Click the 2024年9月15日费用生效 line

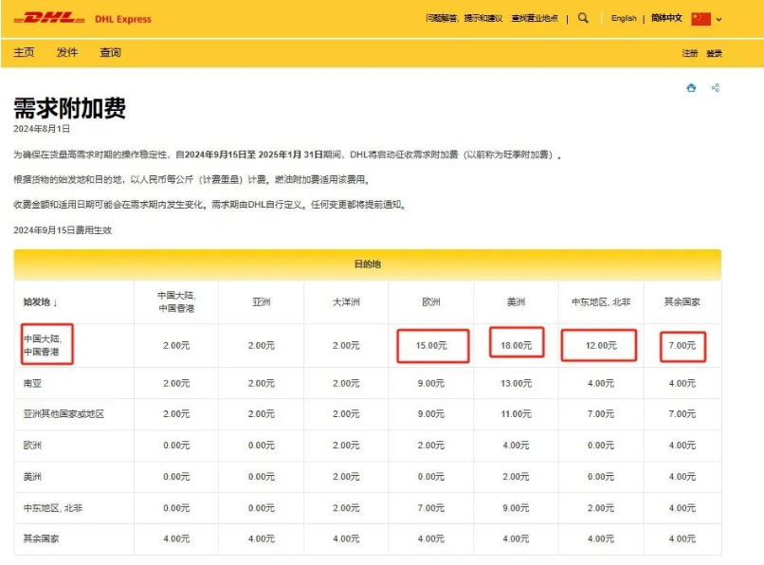pos(63,230)
